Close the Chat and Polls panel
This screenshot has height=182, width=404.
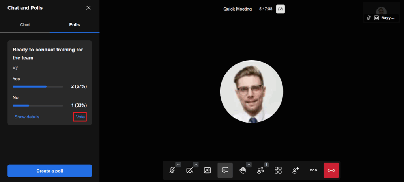pyautogui.click(x=88, y=8)
